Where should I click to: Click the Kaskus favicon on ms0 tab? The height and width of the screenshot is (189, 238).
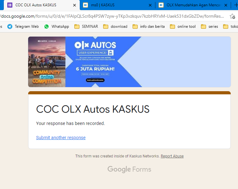coord(85,5)
